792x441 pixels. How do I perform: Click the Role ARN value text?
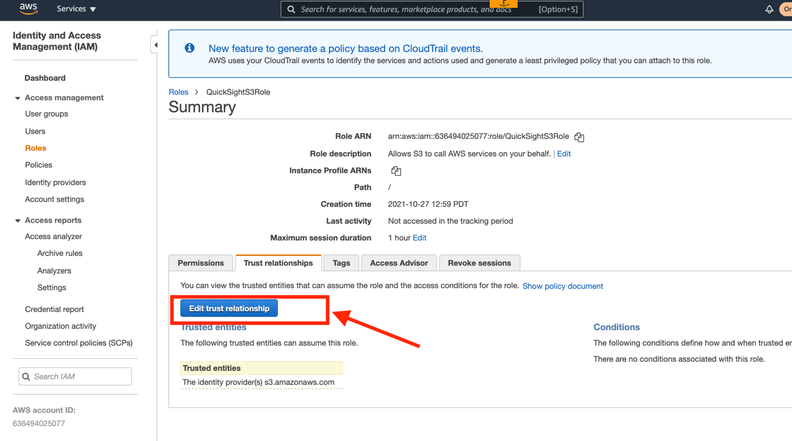[479, 136]
